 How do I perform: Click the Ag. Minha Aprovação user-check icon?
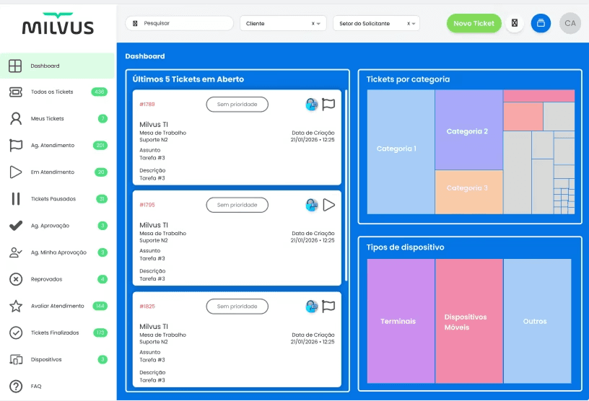coord(16,252)
